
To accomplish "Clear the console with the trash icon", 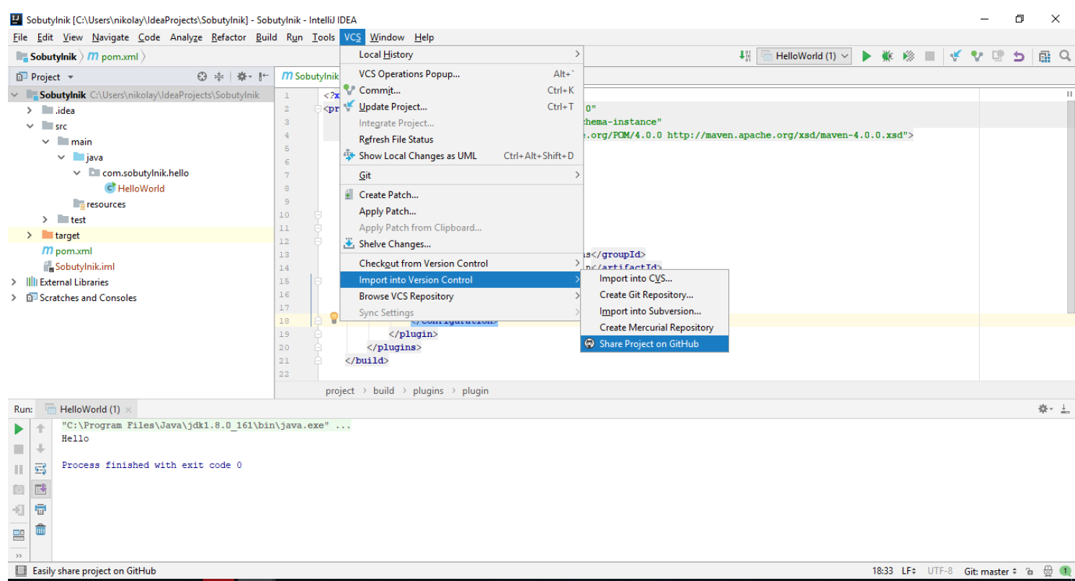I will pos(41,530).
